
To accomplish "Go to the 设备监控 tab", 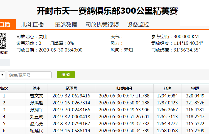I will [138, 24].
